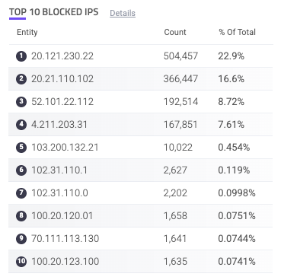Viewport: 281px width, 280px height.
Task: Click the 0.0744% percentage cell
Action: pyautogui.click(x=237, y=239)
